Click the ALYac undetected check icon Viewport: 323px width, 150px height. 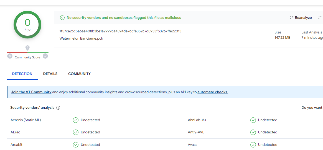tap(76, 132)
